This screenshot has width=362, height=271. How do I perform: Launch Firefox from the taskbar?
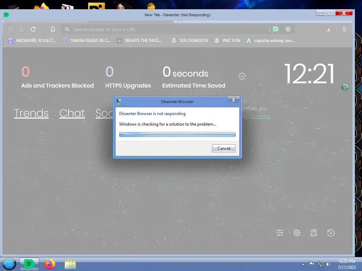pyautogui.click(x=49, y=264)
